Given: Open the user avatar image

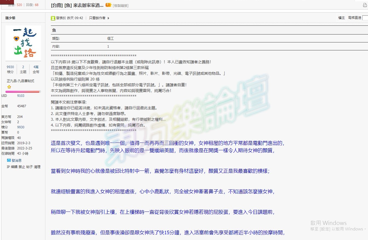Looking at the screenshot, I should 23,43.
